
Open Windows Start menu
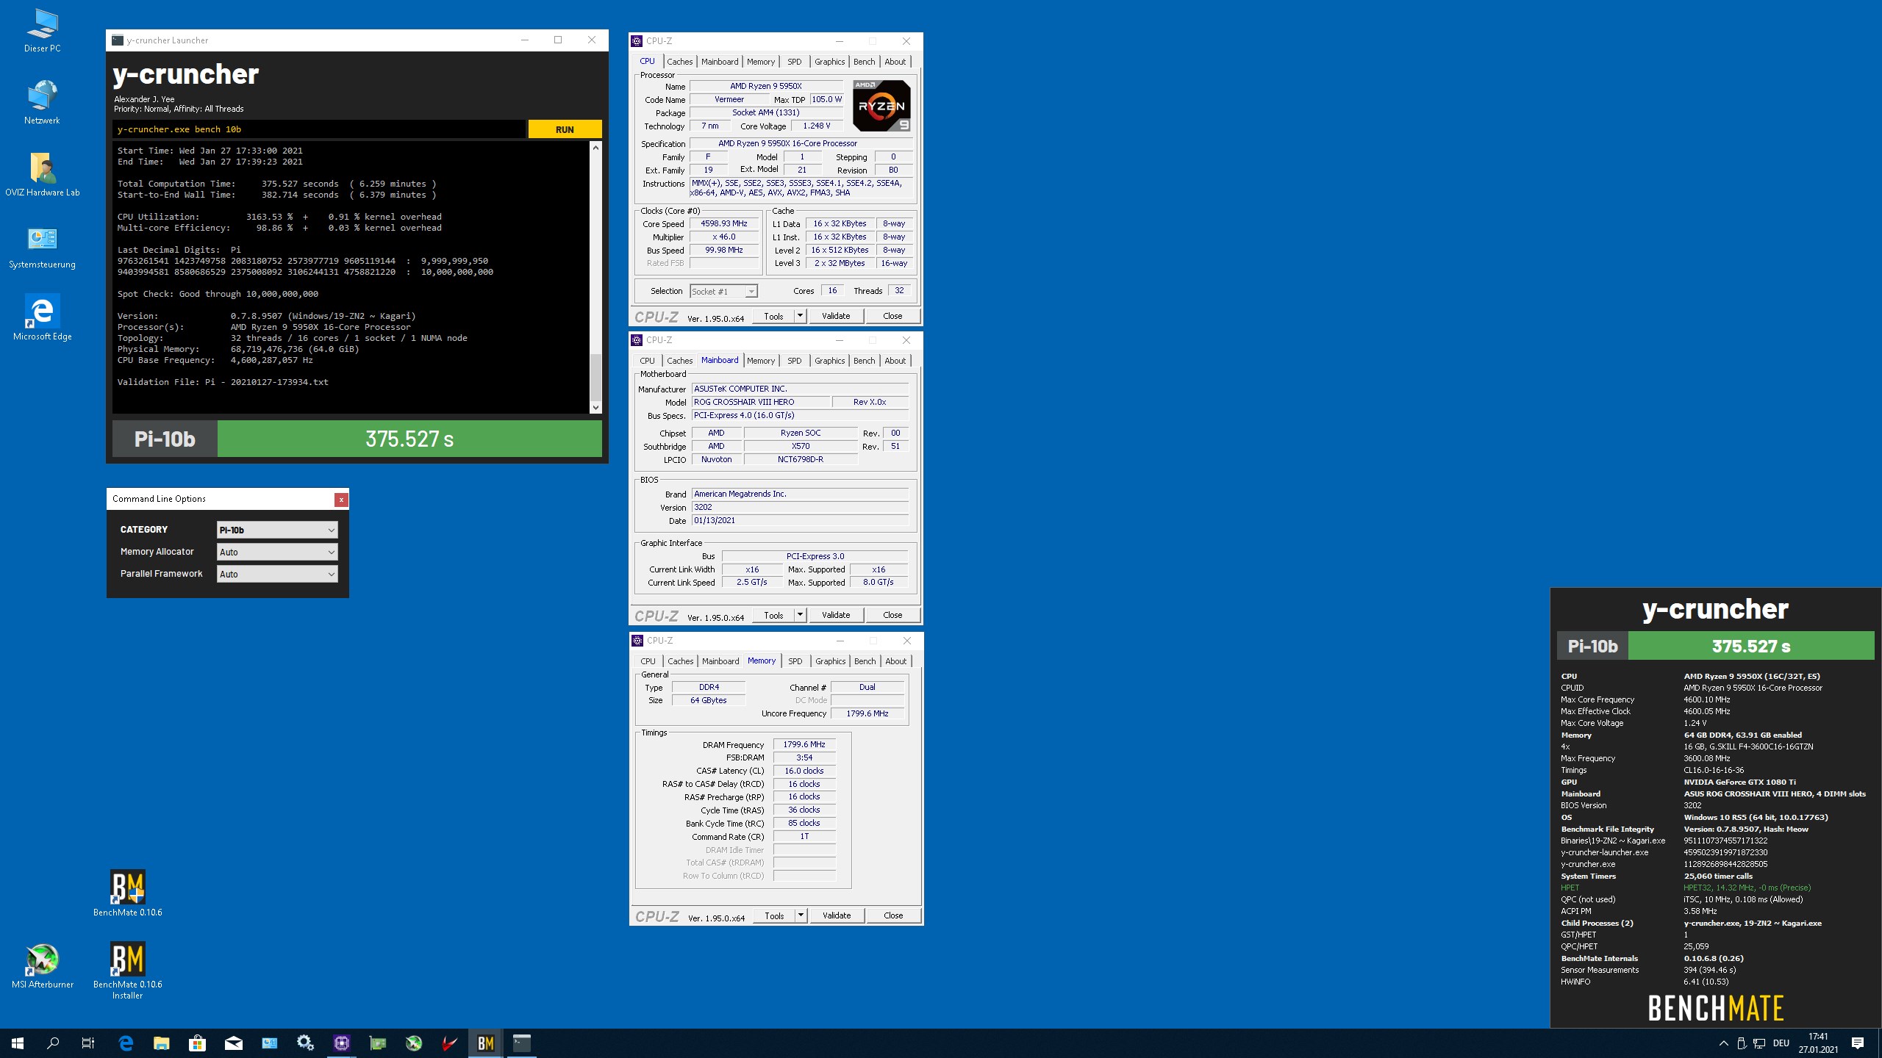[18, 1043]
